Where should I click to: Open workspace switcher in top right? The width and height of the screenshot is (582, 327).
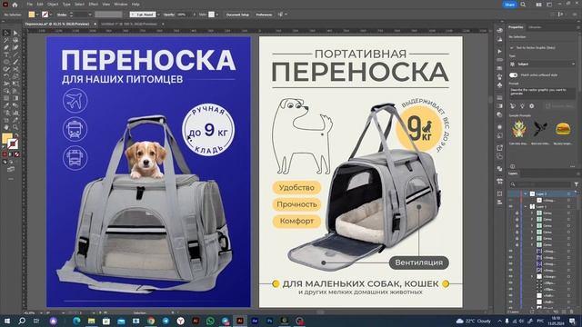pyautogui.click(x=549, y=5)
